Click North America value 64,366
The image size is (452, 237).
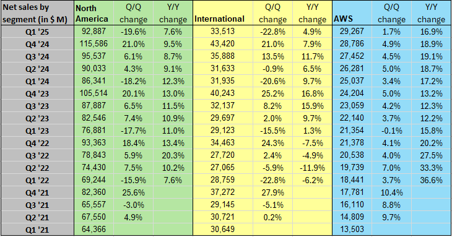[93, 230]
